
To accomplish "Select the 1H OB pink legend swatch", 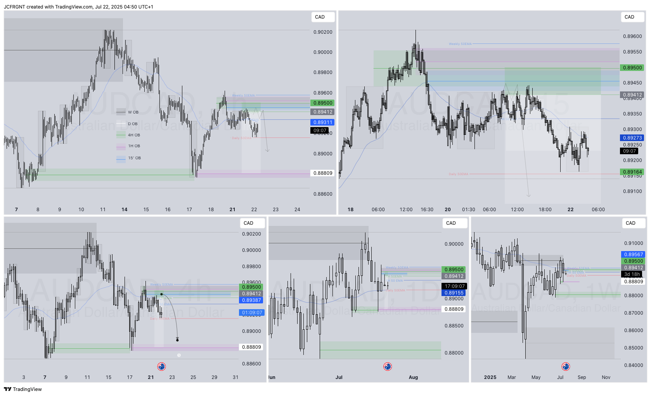I will (121, 146).
